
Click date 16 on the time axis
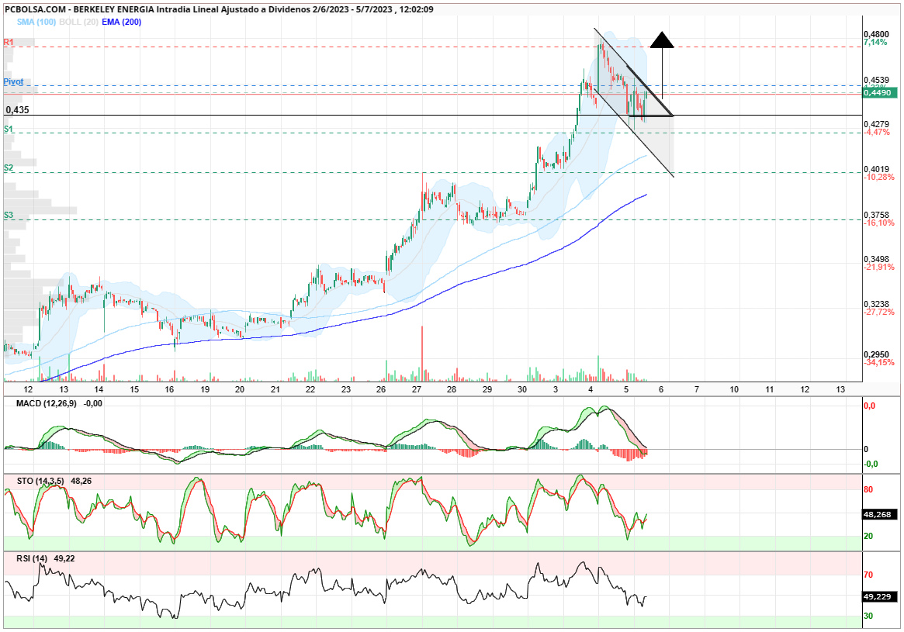[x=169, y=389]
